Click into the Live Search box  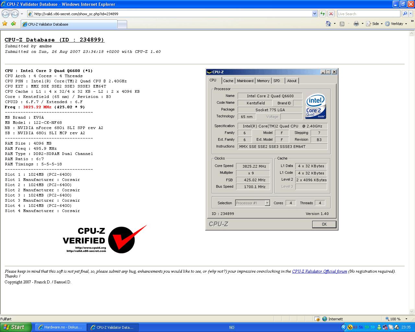(x=368, y=14)
